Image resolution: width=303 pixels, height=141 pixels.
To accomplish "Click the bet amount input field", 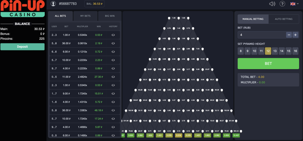I will pos(261,35).
